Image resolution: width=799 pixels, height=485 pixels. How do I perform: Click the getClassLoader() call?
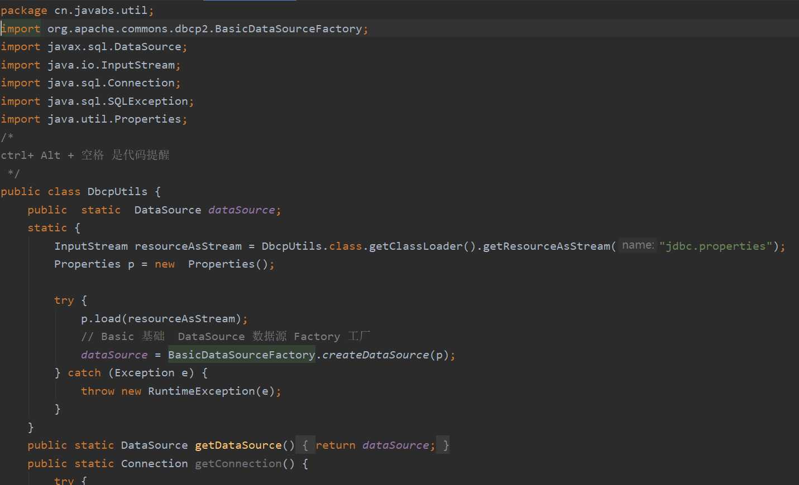click(423, 246)
